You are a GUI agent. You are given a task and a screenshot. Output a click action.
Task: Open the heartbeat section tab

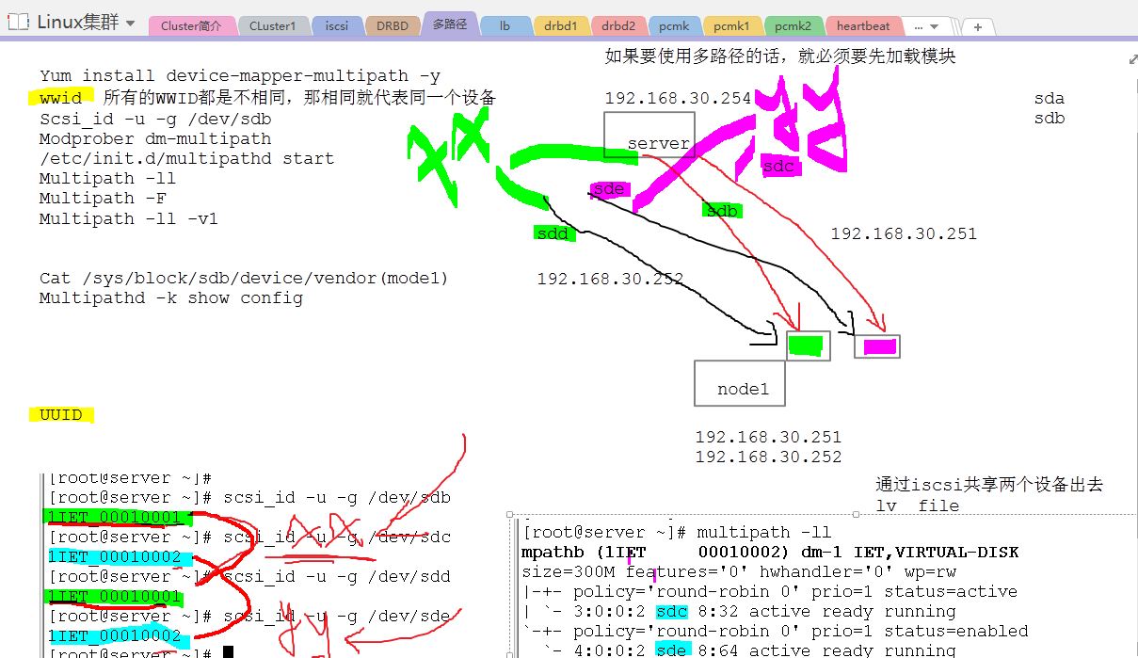click(863, 26)
